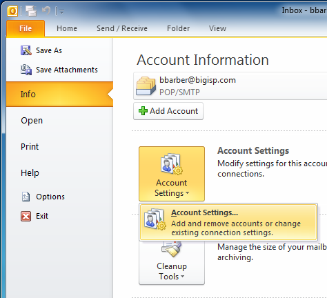Click the Save As icon
The image size is (327, 298).
26,50
